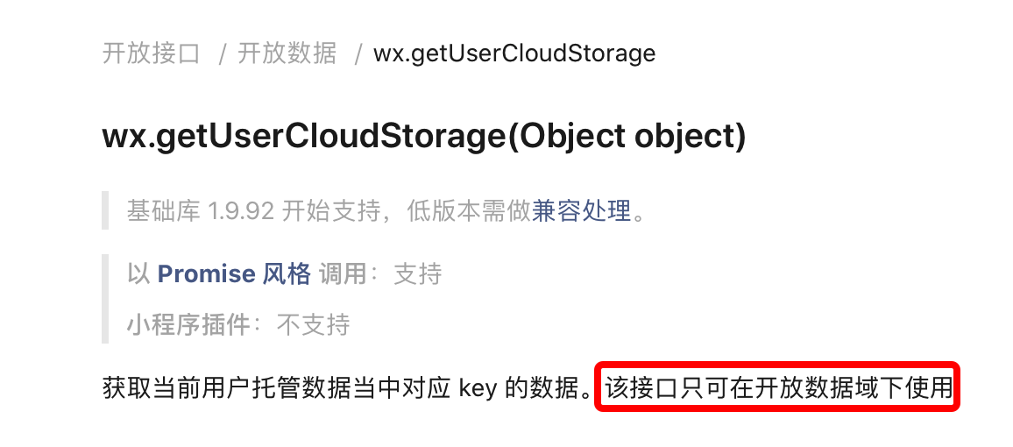Image resolution: width=1013 pixels, height=447 pixels.
Task: Click the slash separator after 开放数据
Action: click(358, 53)
